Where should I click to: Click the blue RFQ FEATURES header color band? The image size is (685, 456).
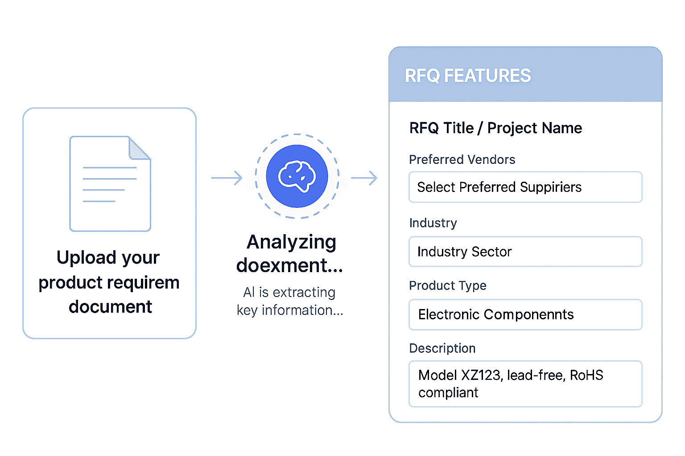click(602, 75)
